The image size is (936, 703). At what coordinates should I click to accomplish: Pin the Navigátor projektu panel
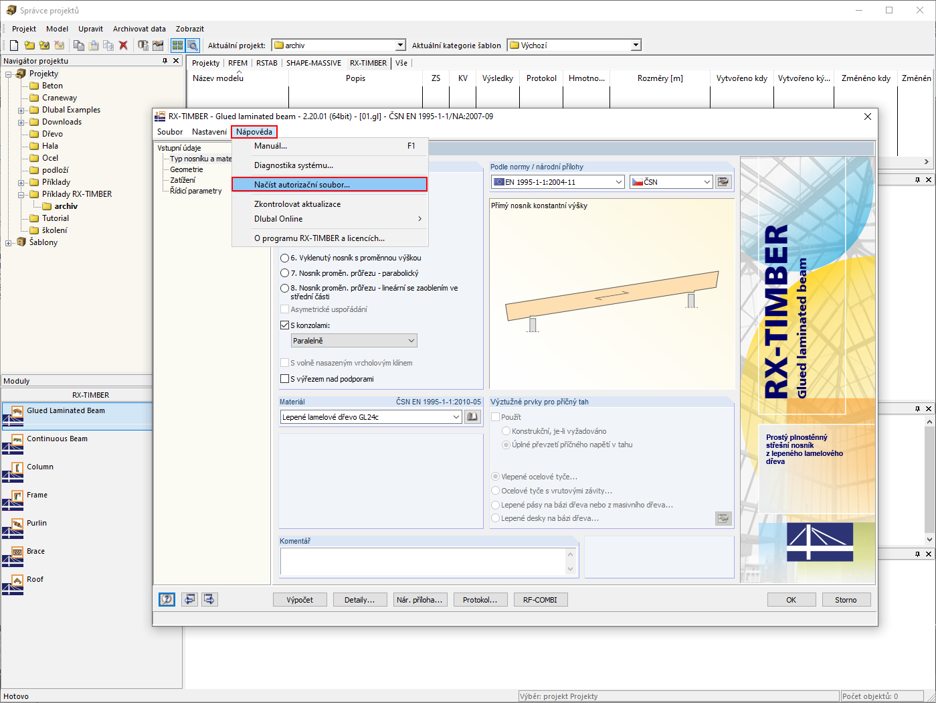[x=165, y=60]
